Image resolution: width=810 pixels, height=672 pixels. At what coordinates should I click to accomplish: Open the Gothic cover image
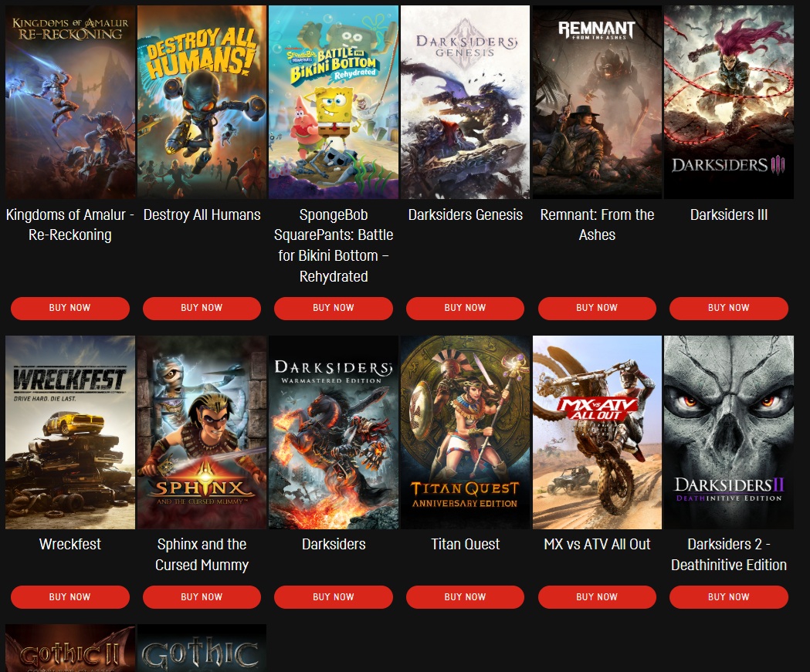click(x=202, y=648)
